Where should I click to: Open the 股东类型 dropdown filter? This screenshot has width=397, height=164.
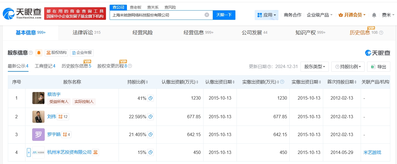315,67
